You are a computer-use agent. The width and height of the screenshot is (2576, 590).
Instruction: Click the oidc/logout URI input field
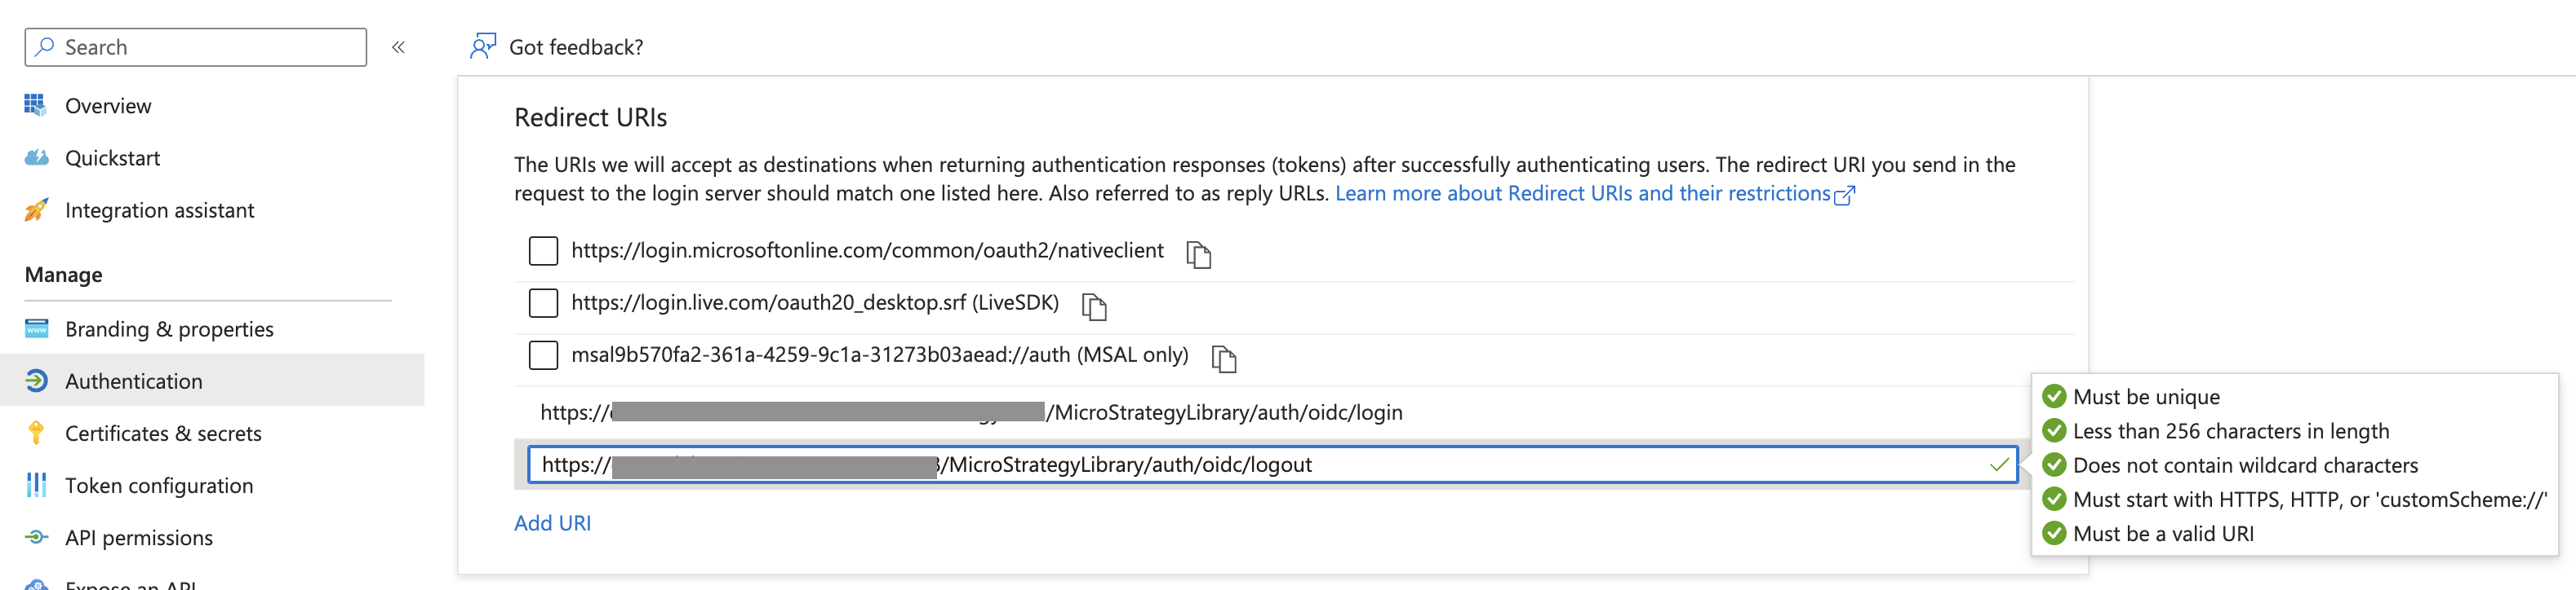pos(1450,465)
